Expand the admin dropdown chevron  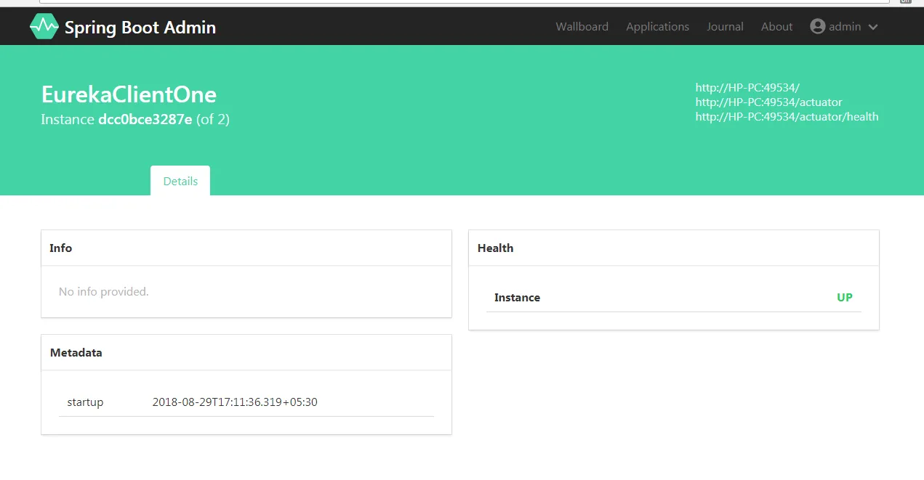(x=873, y=27)
